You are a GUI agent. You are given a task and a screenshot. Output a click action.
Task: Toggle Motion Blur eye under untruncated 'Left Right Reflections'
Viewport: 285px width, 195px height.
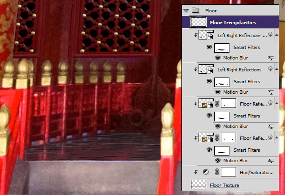pos(218,92)
